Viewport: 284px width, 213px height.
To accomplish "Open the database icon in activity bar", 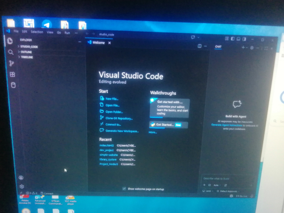I will click(13, 85).
